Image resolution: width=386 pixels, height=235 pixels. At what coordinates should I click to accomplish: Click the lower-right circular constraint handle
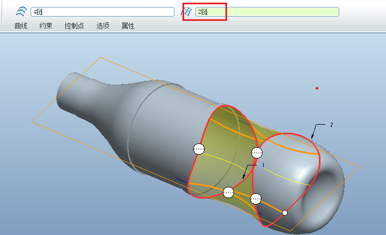click(256, 199)
